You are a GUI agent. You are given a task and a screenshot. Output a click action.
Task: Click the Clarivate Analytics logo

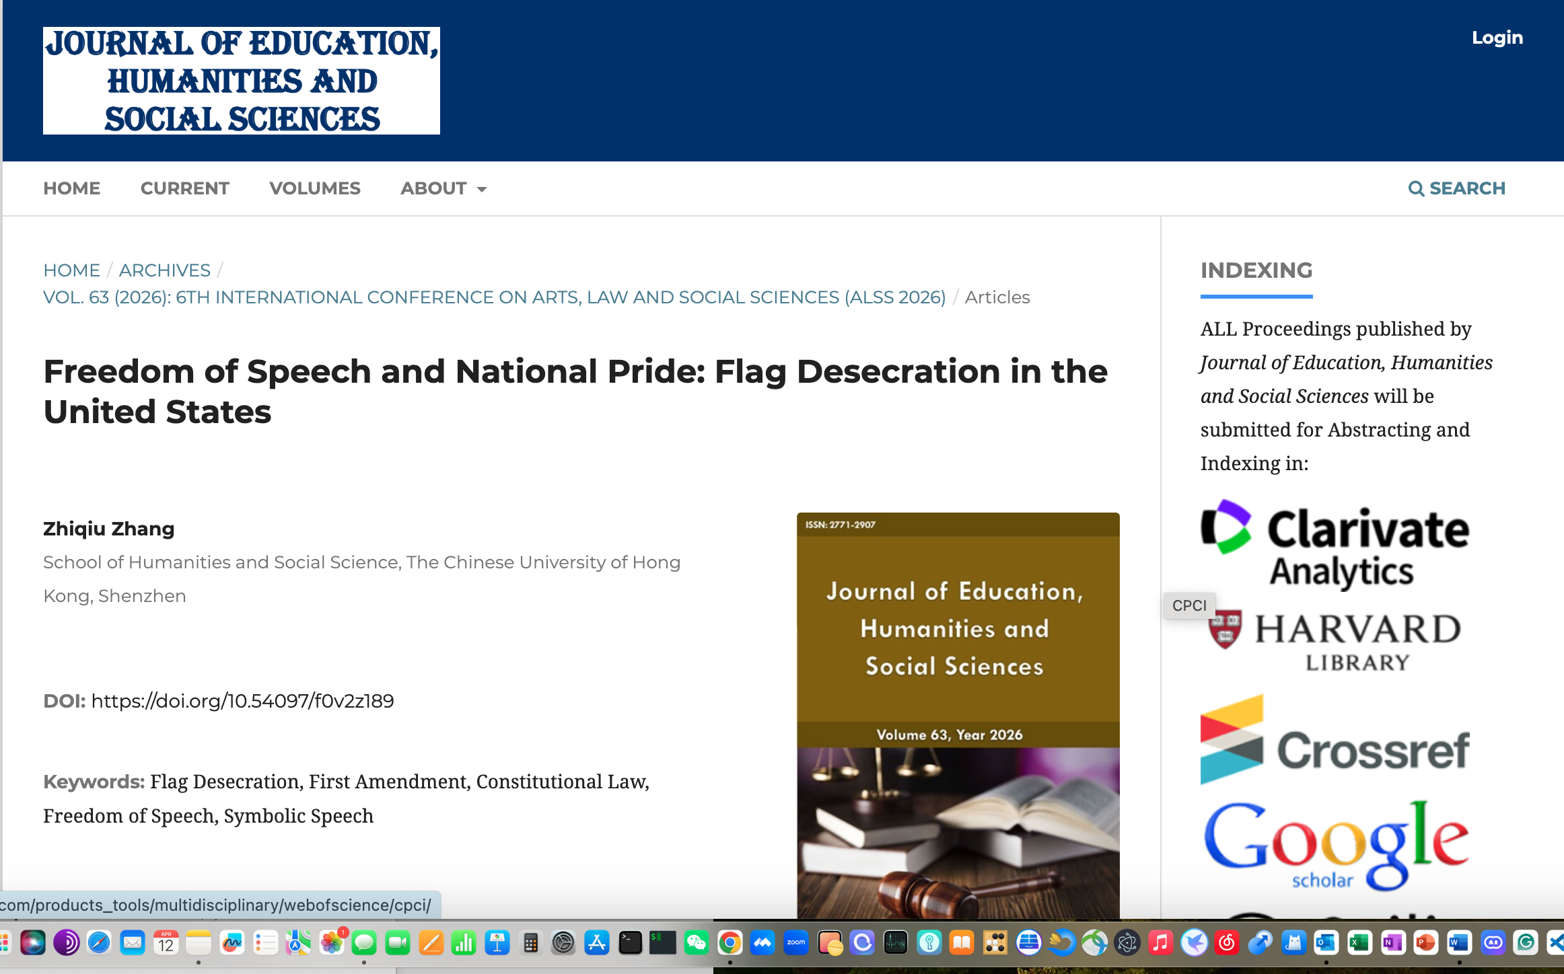(1335, 545)
